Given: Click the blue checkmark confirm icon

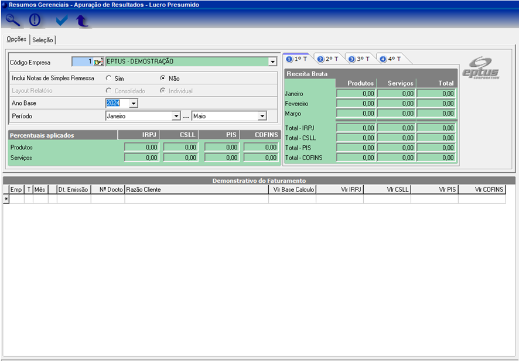Looking at the screenshot, I should tap(62, 21).
